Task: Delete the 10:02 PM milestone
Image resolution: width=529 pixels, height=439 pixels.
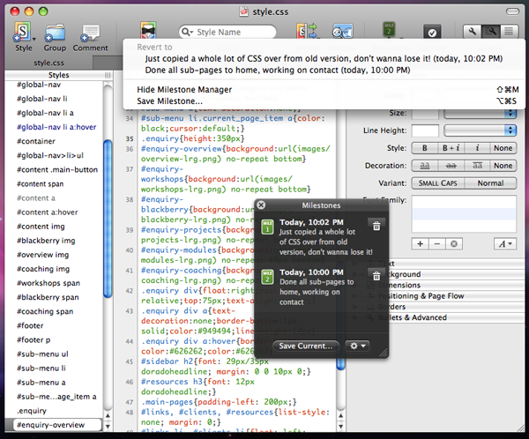Action: (376, 226)
